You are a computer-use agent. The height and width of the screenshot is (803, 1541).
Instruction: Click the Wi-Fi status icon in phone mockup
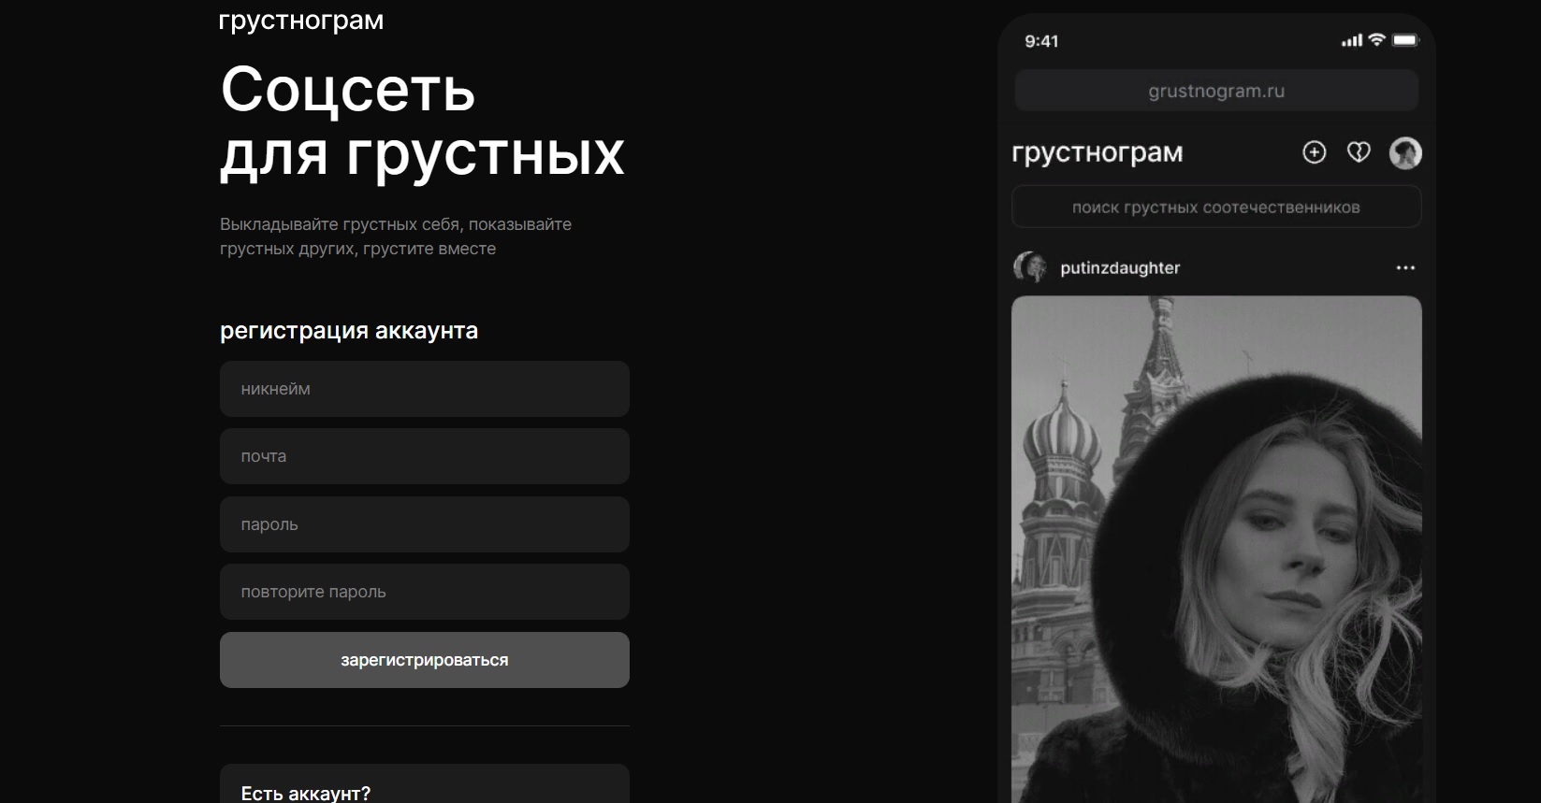[x=1376, y=40]
